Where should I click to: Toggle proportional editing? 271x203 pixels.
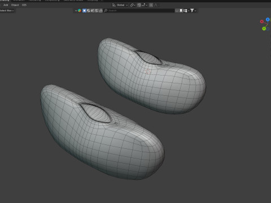pyautogui.click(x=151, y=5)
